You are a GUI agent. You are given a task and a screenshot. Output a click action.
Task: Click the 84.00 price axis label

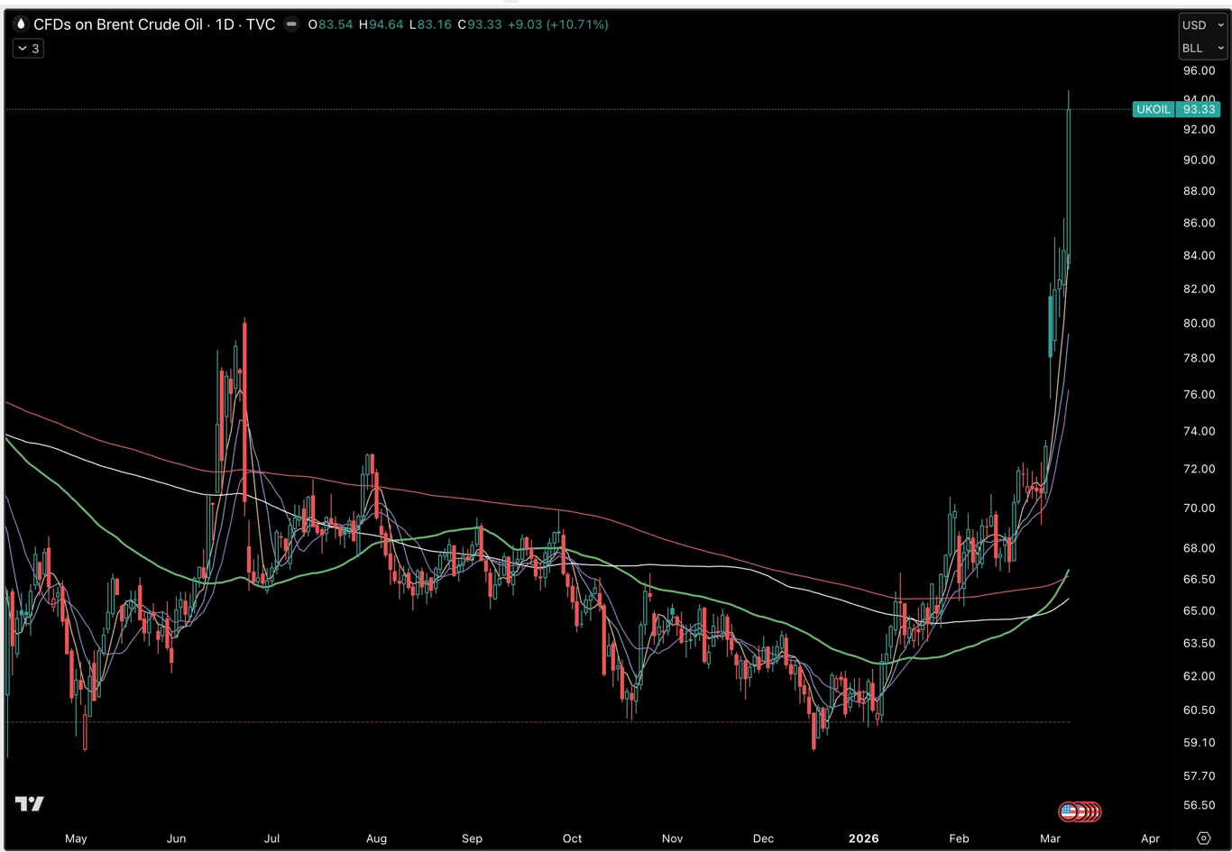pos(1200,255)
